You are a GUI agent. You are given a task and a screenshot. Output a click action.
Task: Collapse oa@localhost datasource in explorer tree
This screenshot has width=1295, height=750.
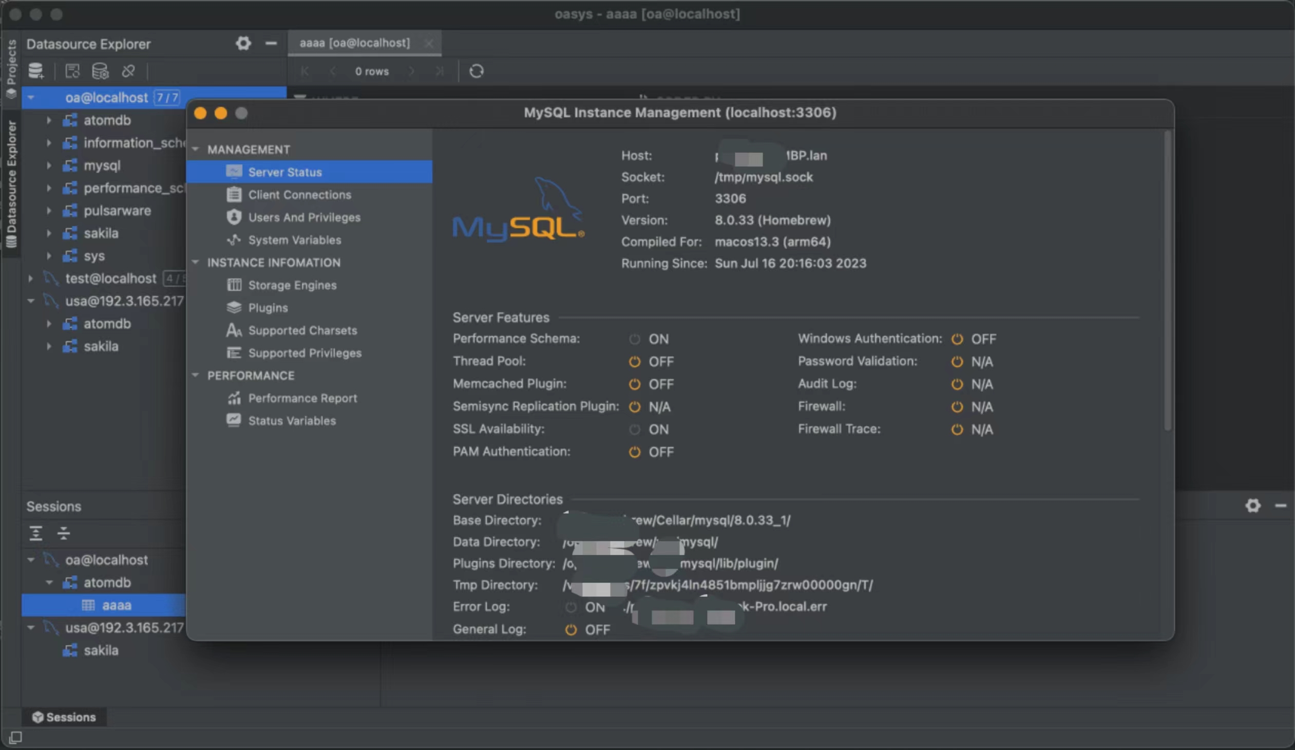31,98
